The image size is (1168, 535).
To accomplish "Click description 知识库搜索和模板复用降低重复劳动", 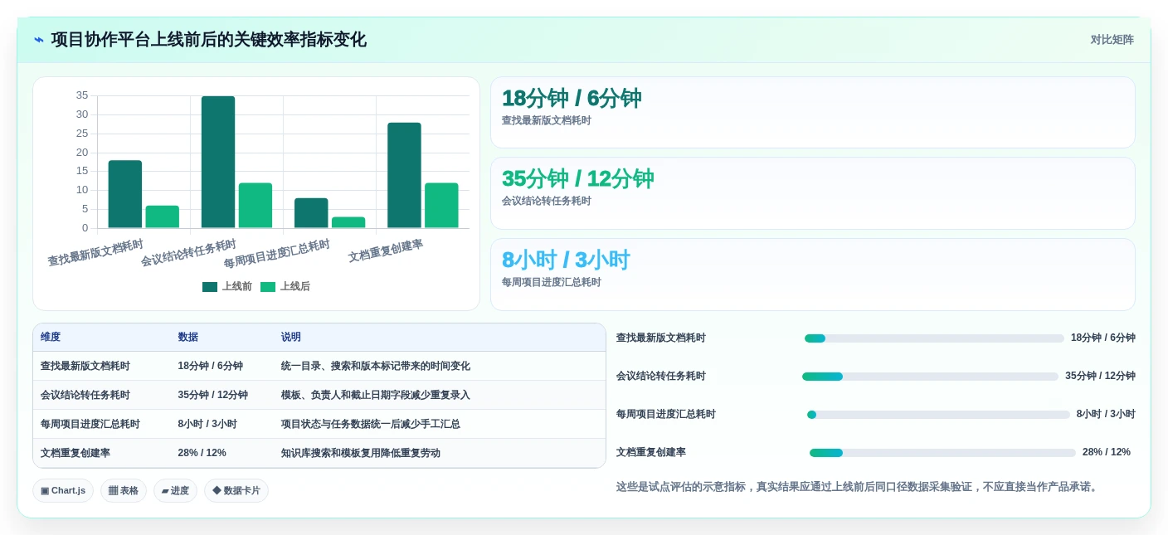I will (x=361, y=454).
